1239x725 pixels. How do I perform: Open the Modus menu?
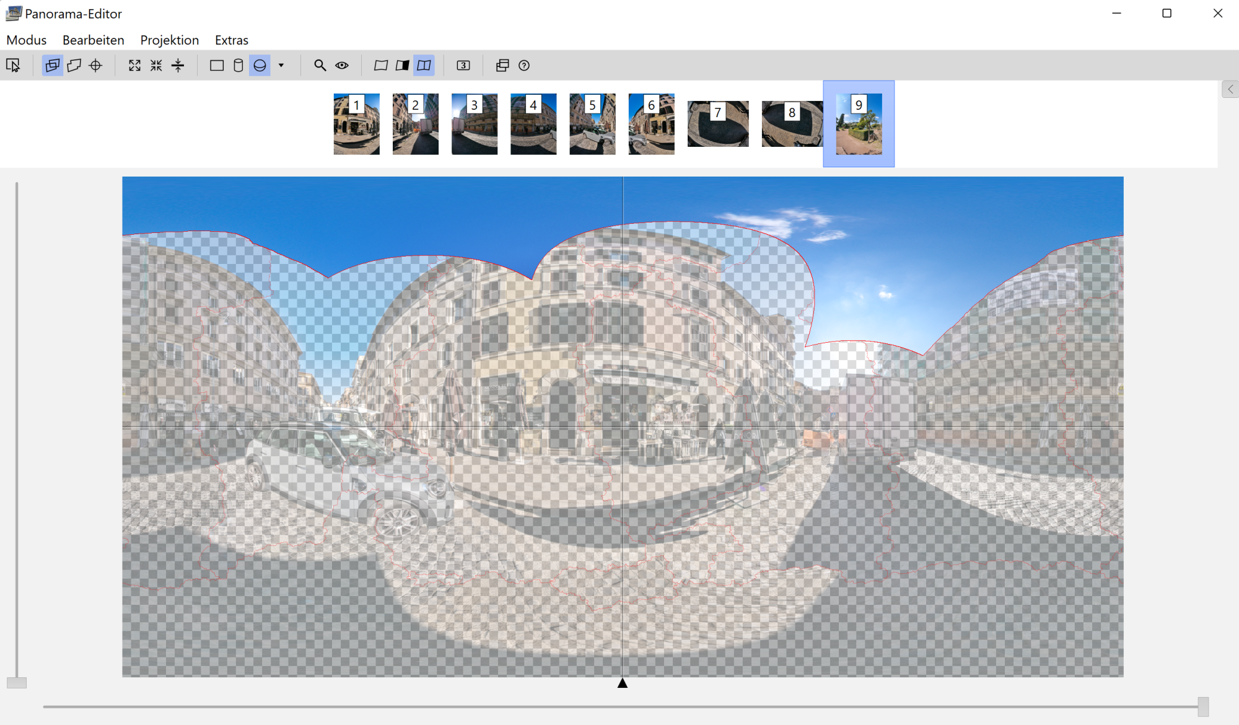(x=26, y=40)
